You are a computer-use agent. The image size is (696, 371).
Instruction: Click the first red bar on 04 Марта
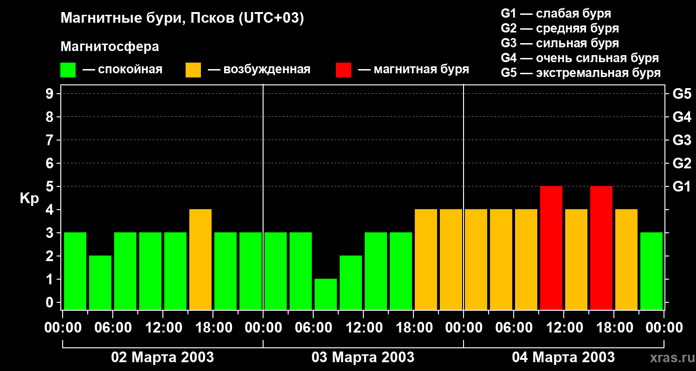tap(551, 248)
